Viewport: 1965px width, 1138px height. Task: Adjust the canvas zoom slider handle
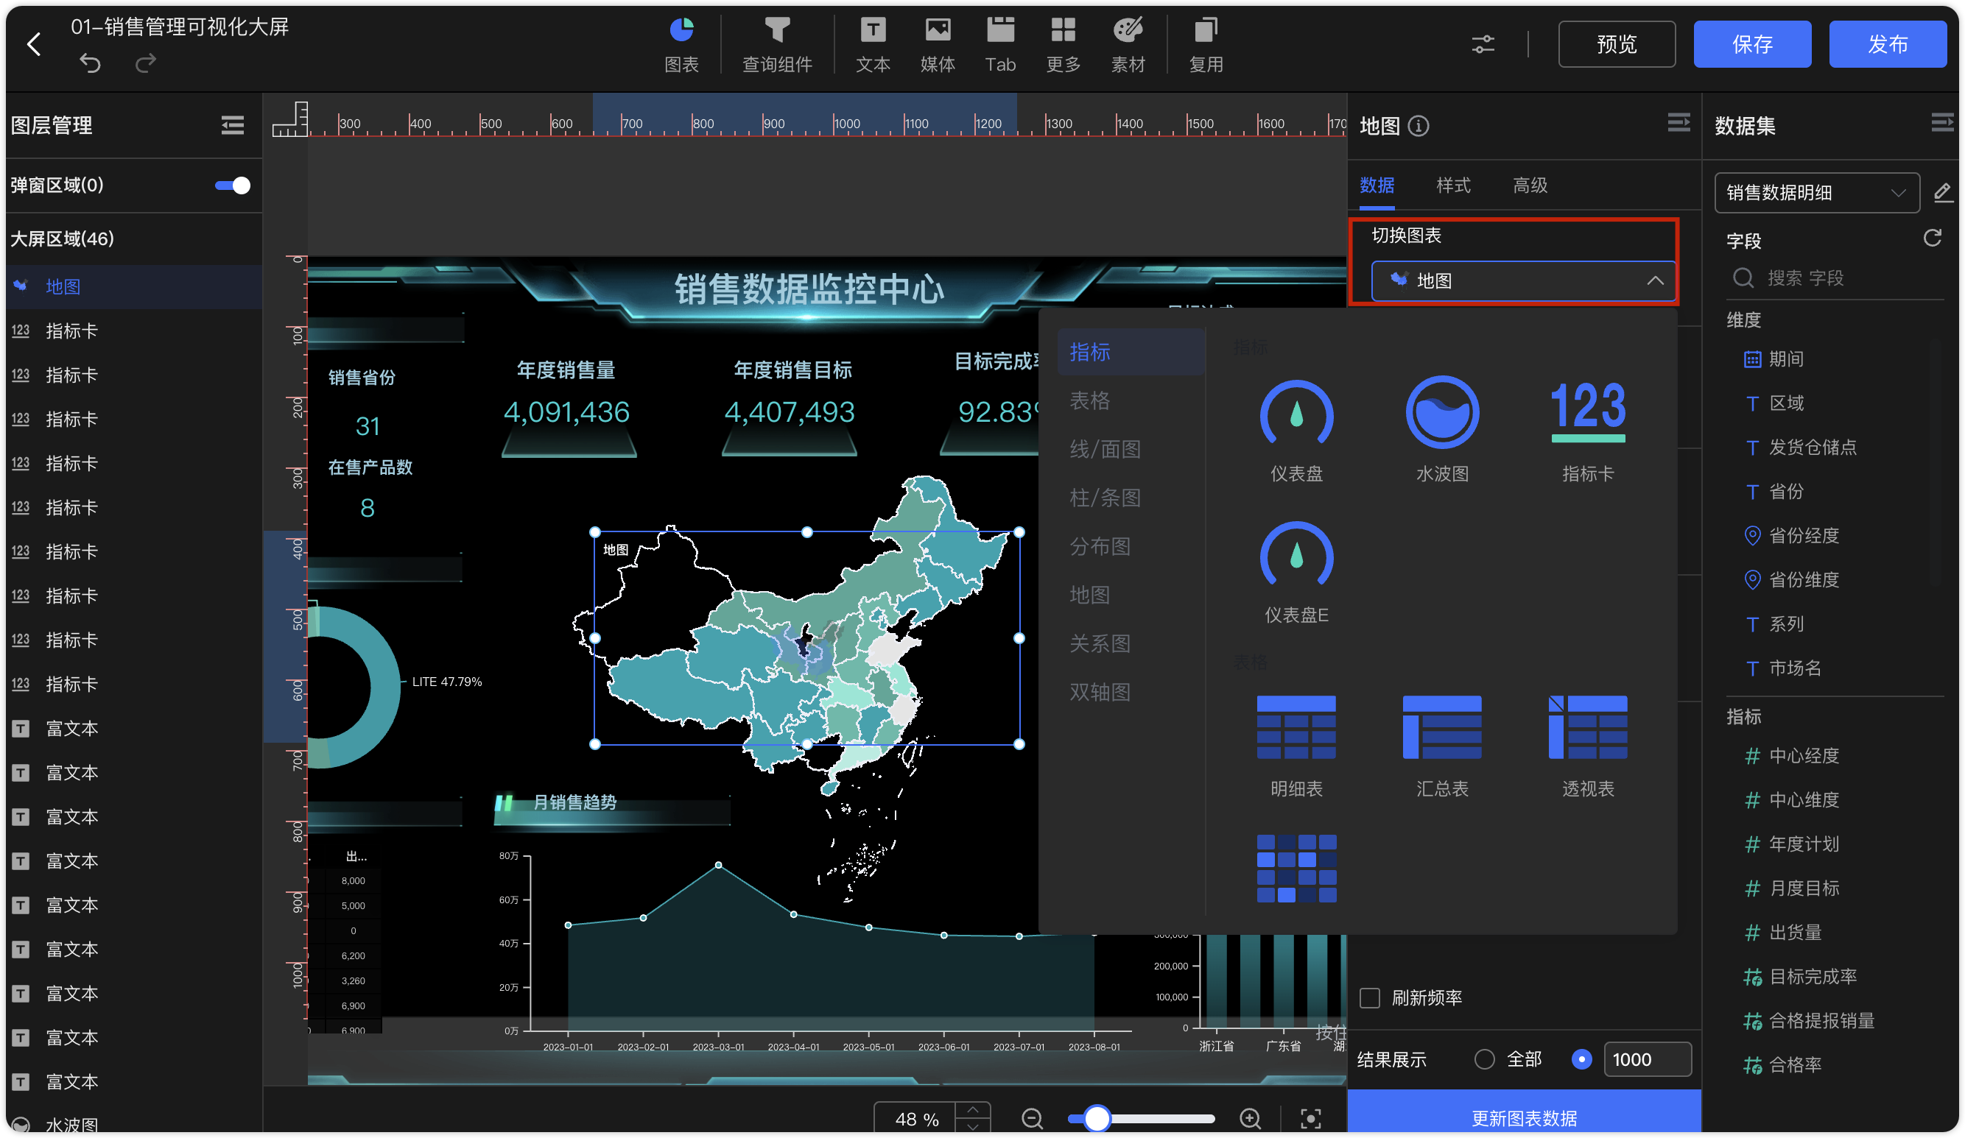coord(1097,1119)
